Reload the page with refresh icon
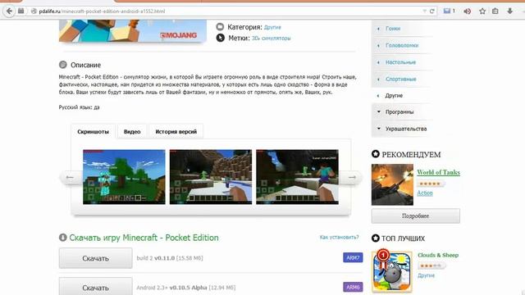This screenshot has width=525, height=295. coord(432,11)
